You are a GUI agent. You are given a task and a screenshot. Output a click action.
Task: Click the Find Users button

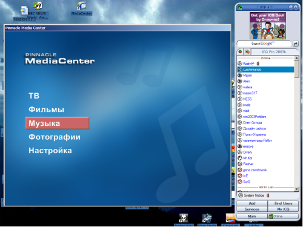pos(283,203)
